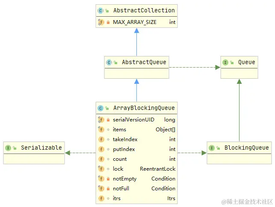Viewport: 275px width, 207px height.
Task: Click the private lock icon beside serialVersionUID
Action: pos(108,120)
